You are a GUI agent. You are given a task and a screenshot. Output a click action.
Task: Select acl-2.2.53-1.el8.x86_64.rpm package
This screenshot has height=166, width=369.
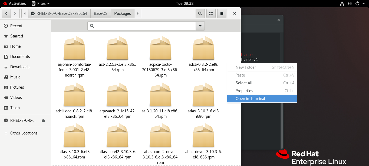[117, 54]
